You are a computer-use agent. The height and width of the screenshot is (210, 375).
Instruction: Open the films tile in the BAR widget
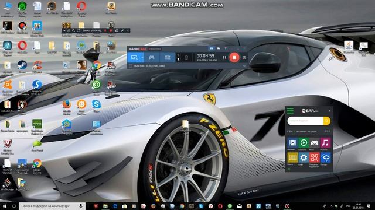coord(292,142)
